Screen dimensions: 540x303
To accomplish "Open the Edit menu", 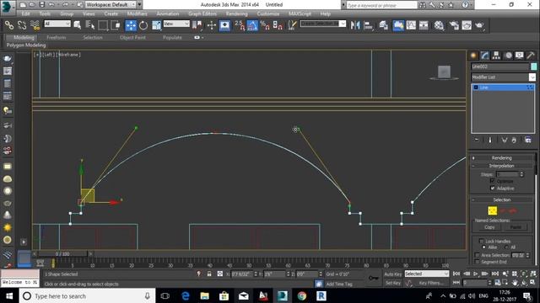I will [x=26, y=13].
